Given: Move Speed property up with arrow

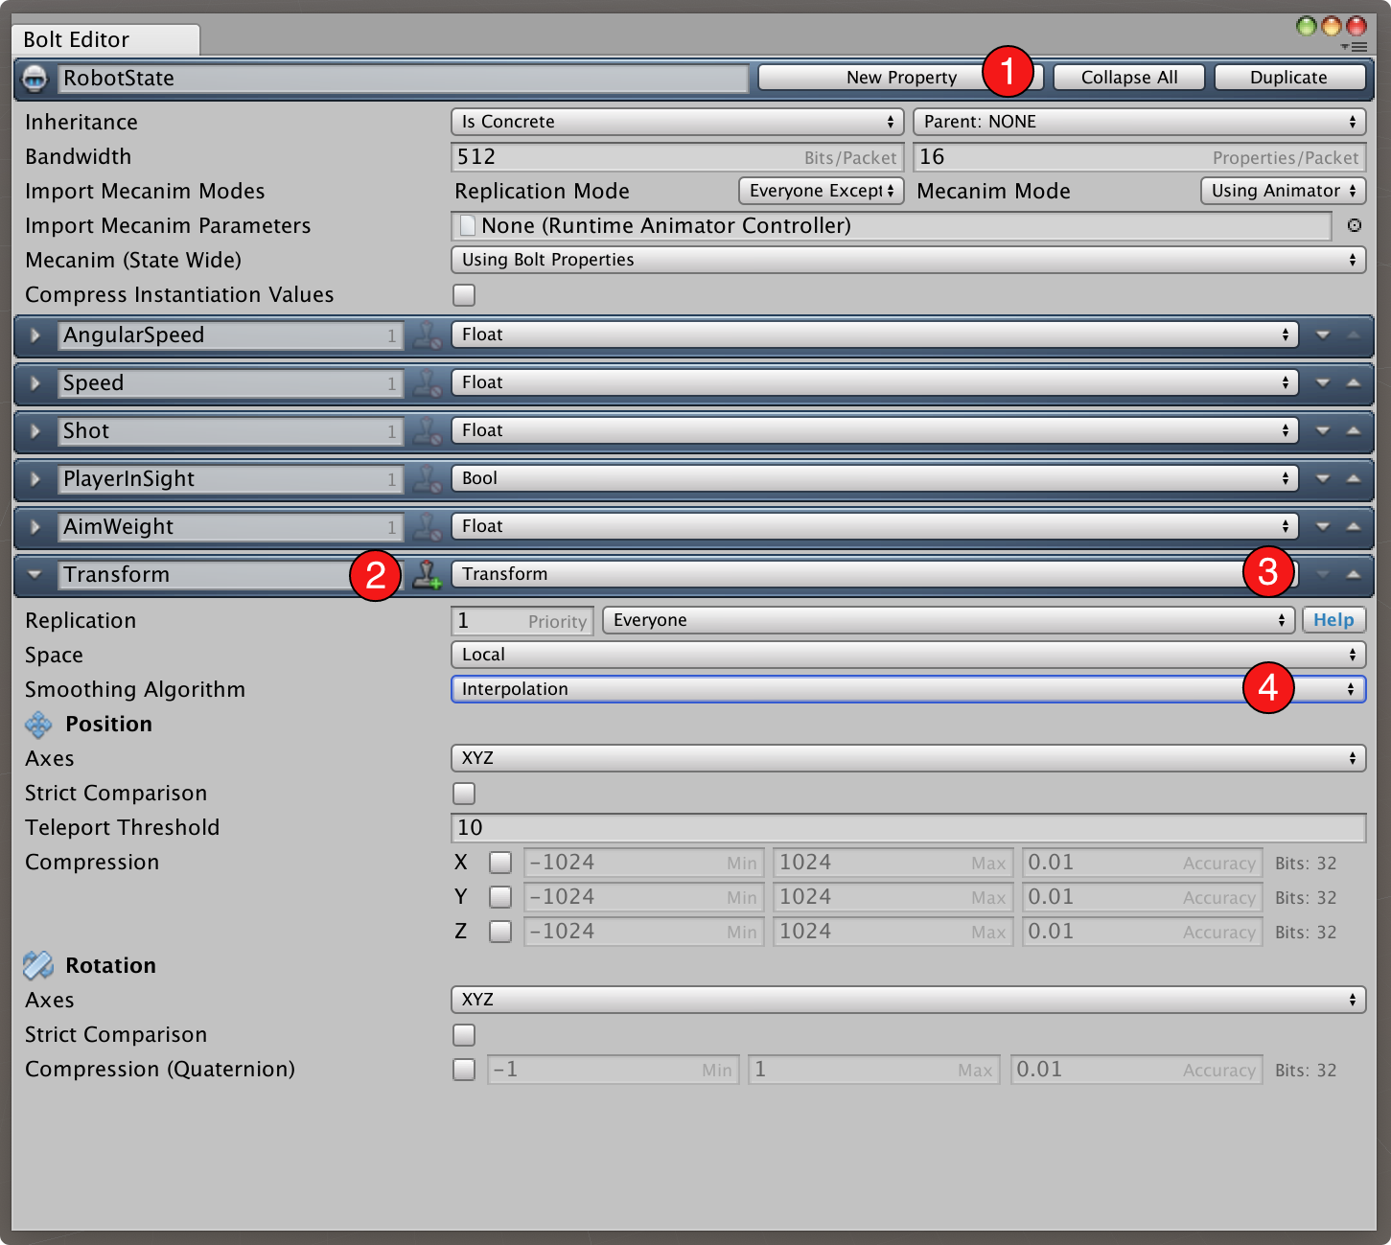Looking at the screenshot, I should click(1354, 382).
